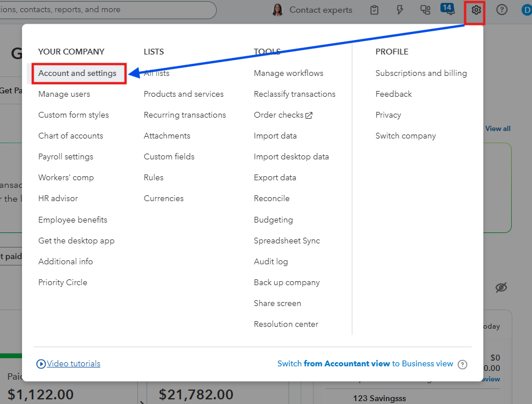Select Import desktop data
This screenshot has width=532, height=404.
291,156
